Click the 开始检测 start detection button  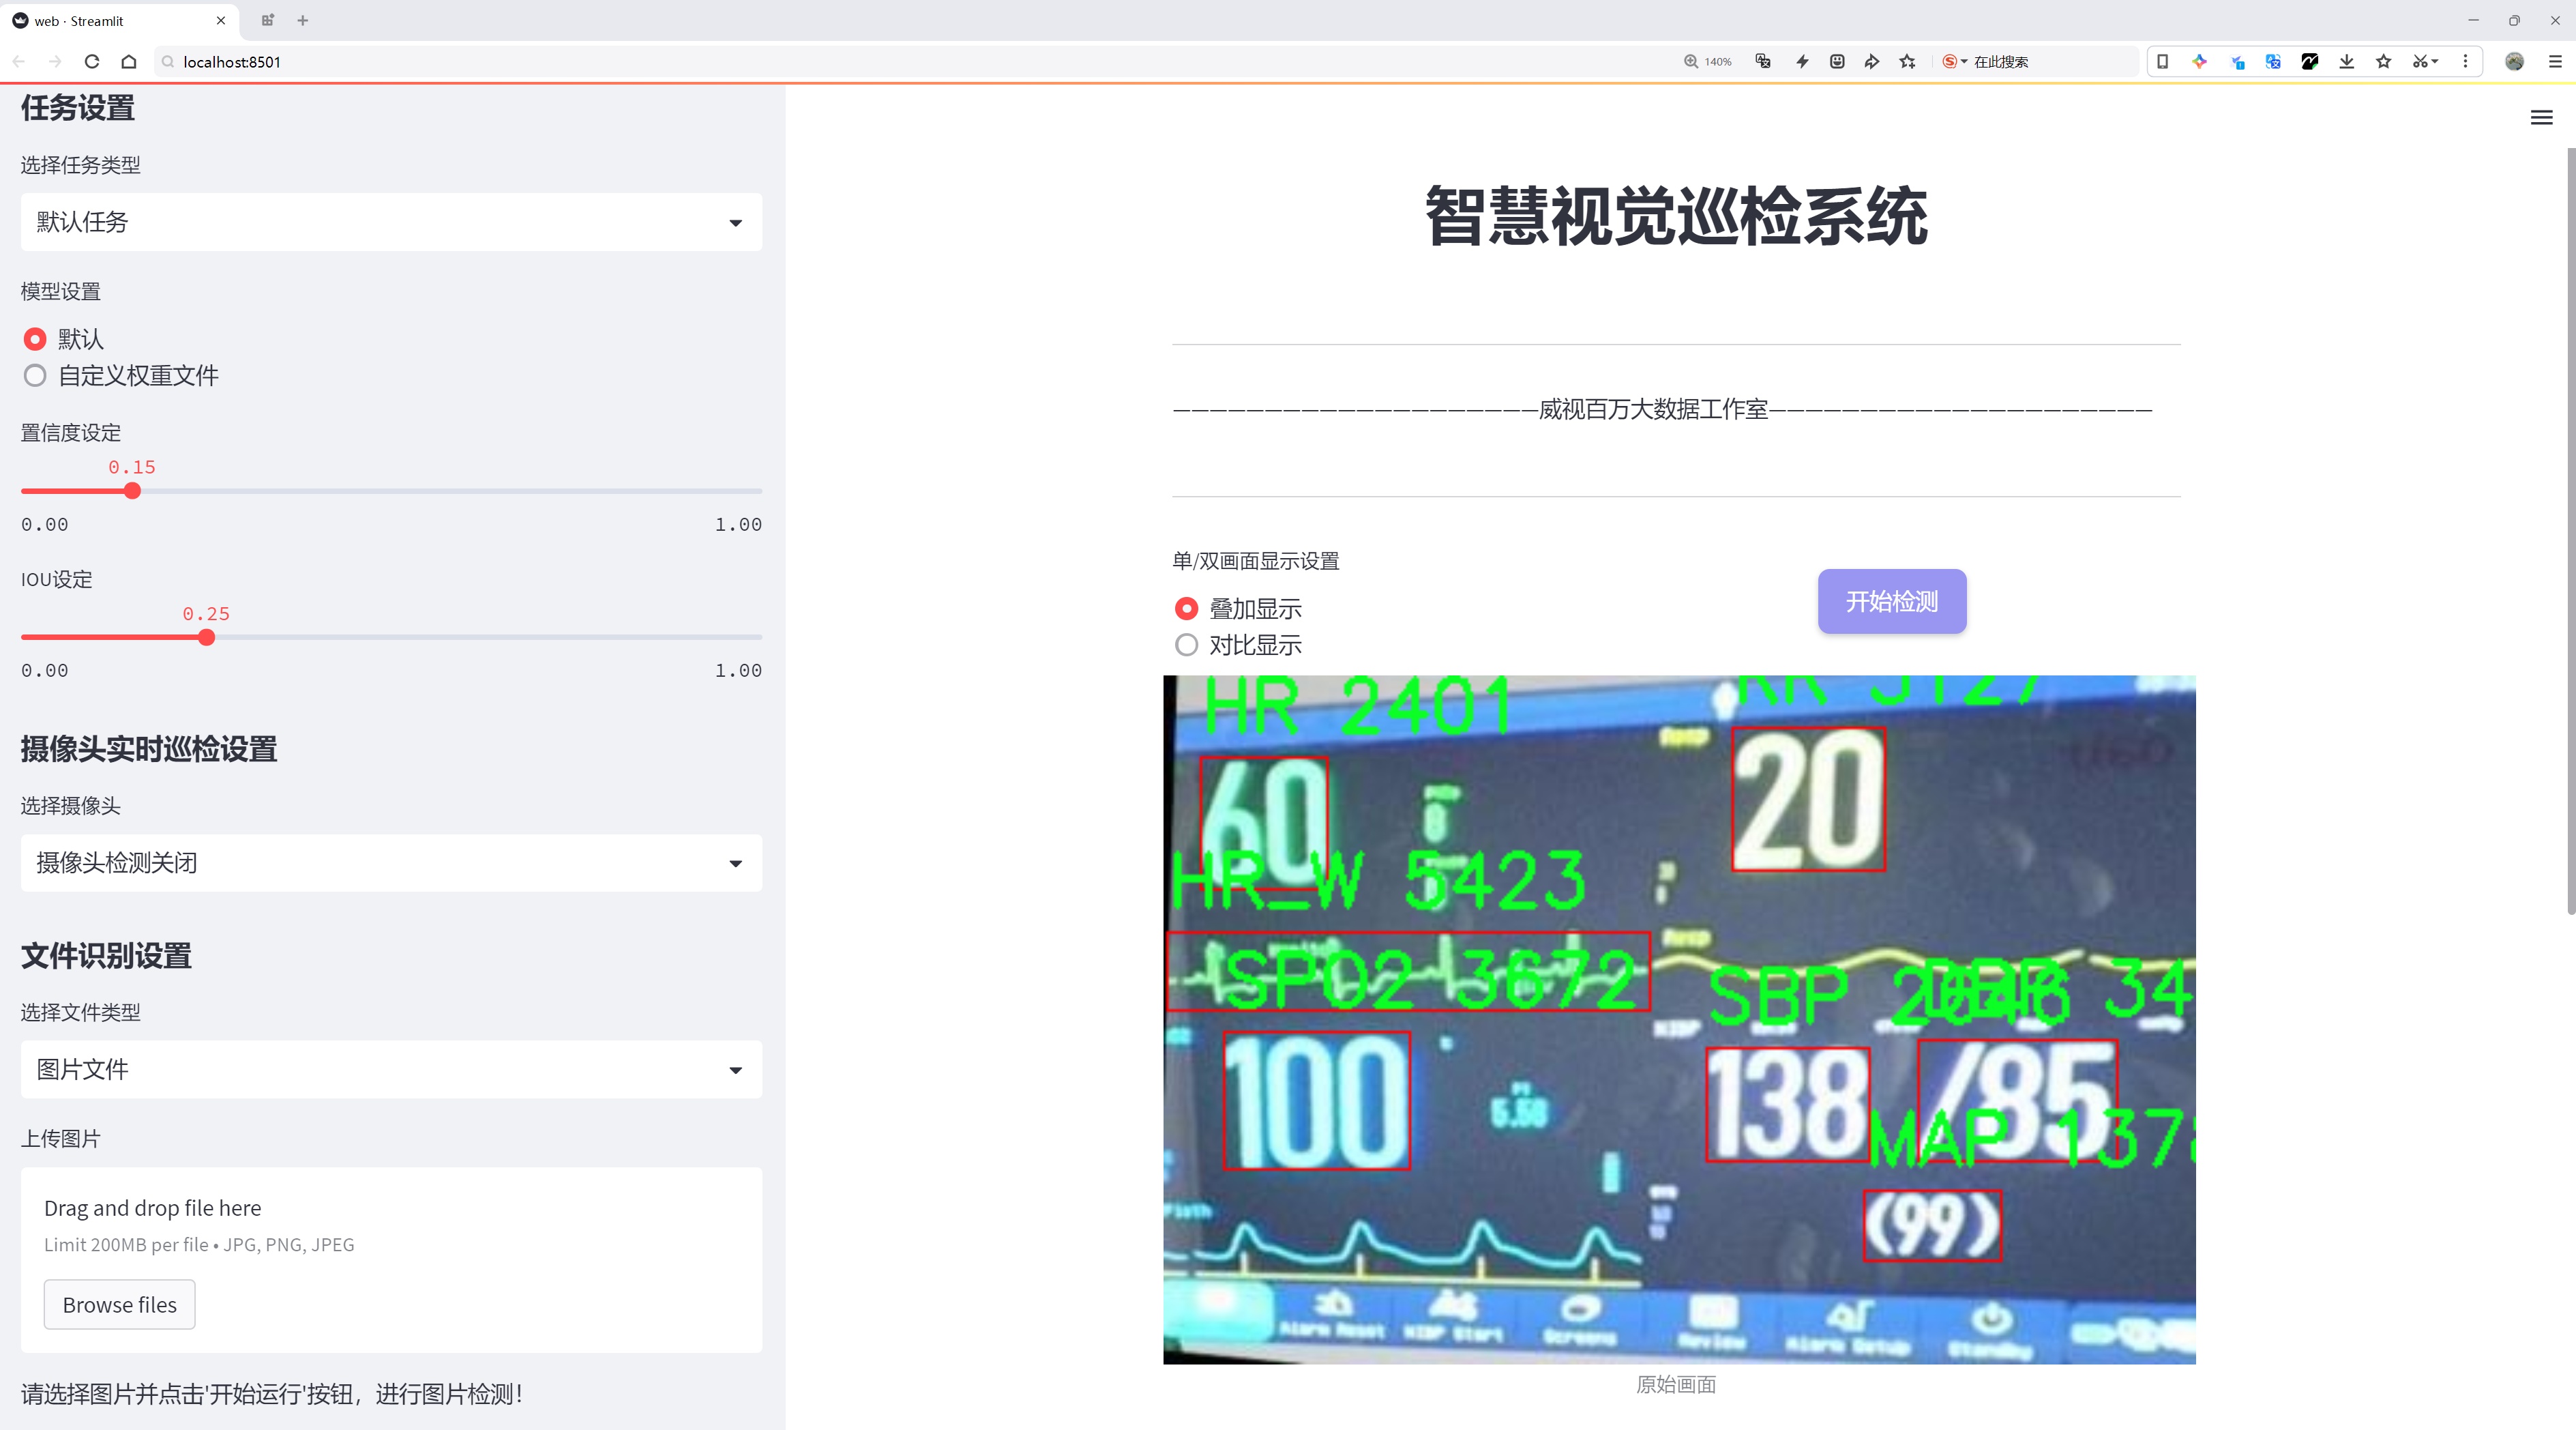click(x=1891, y=601)
